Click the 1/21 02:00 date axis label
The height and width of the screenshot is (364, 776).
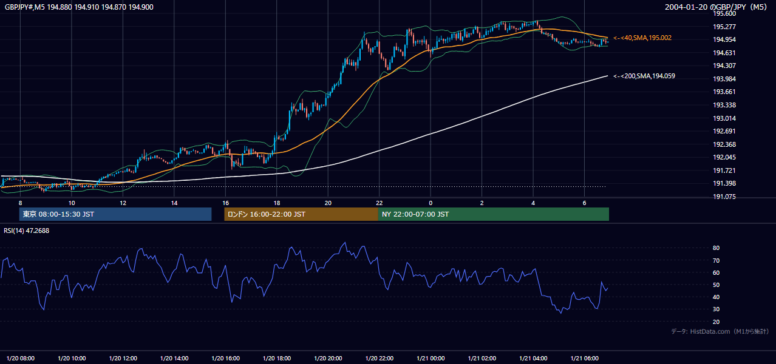click(482, 358)
